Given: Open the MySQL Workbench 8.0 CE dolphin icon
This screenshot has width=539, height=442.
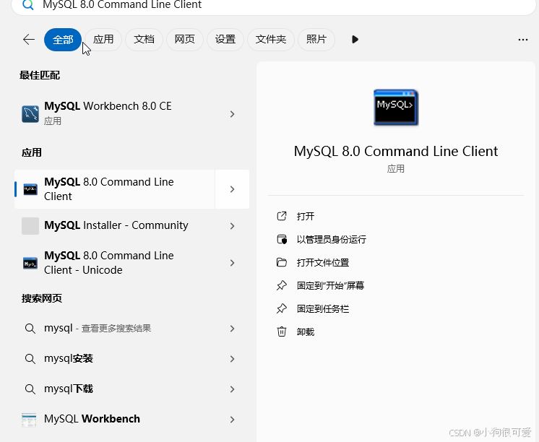Looking at the screenshot, I should [30, 114].
